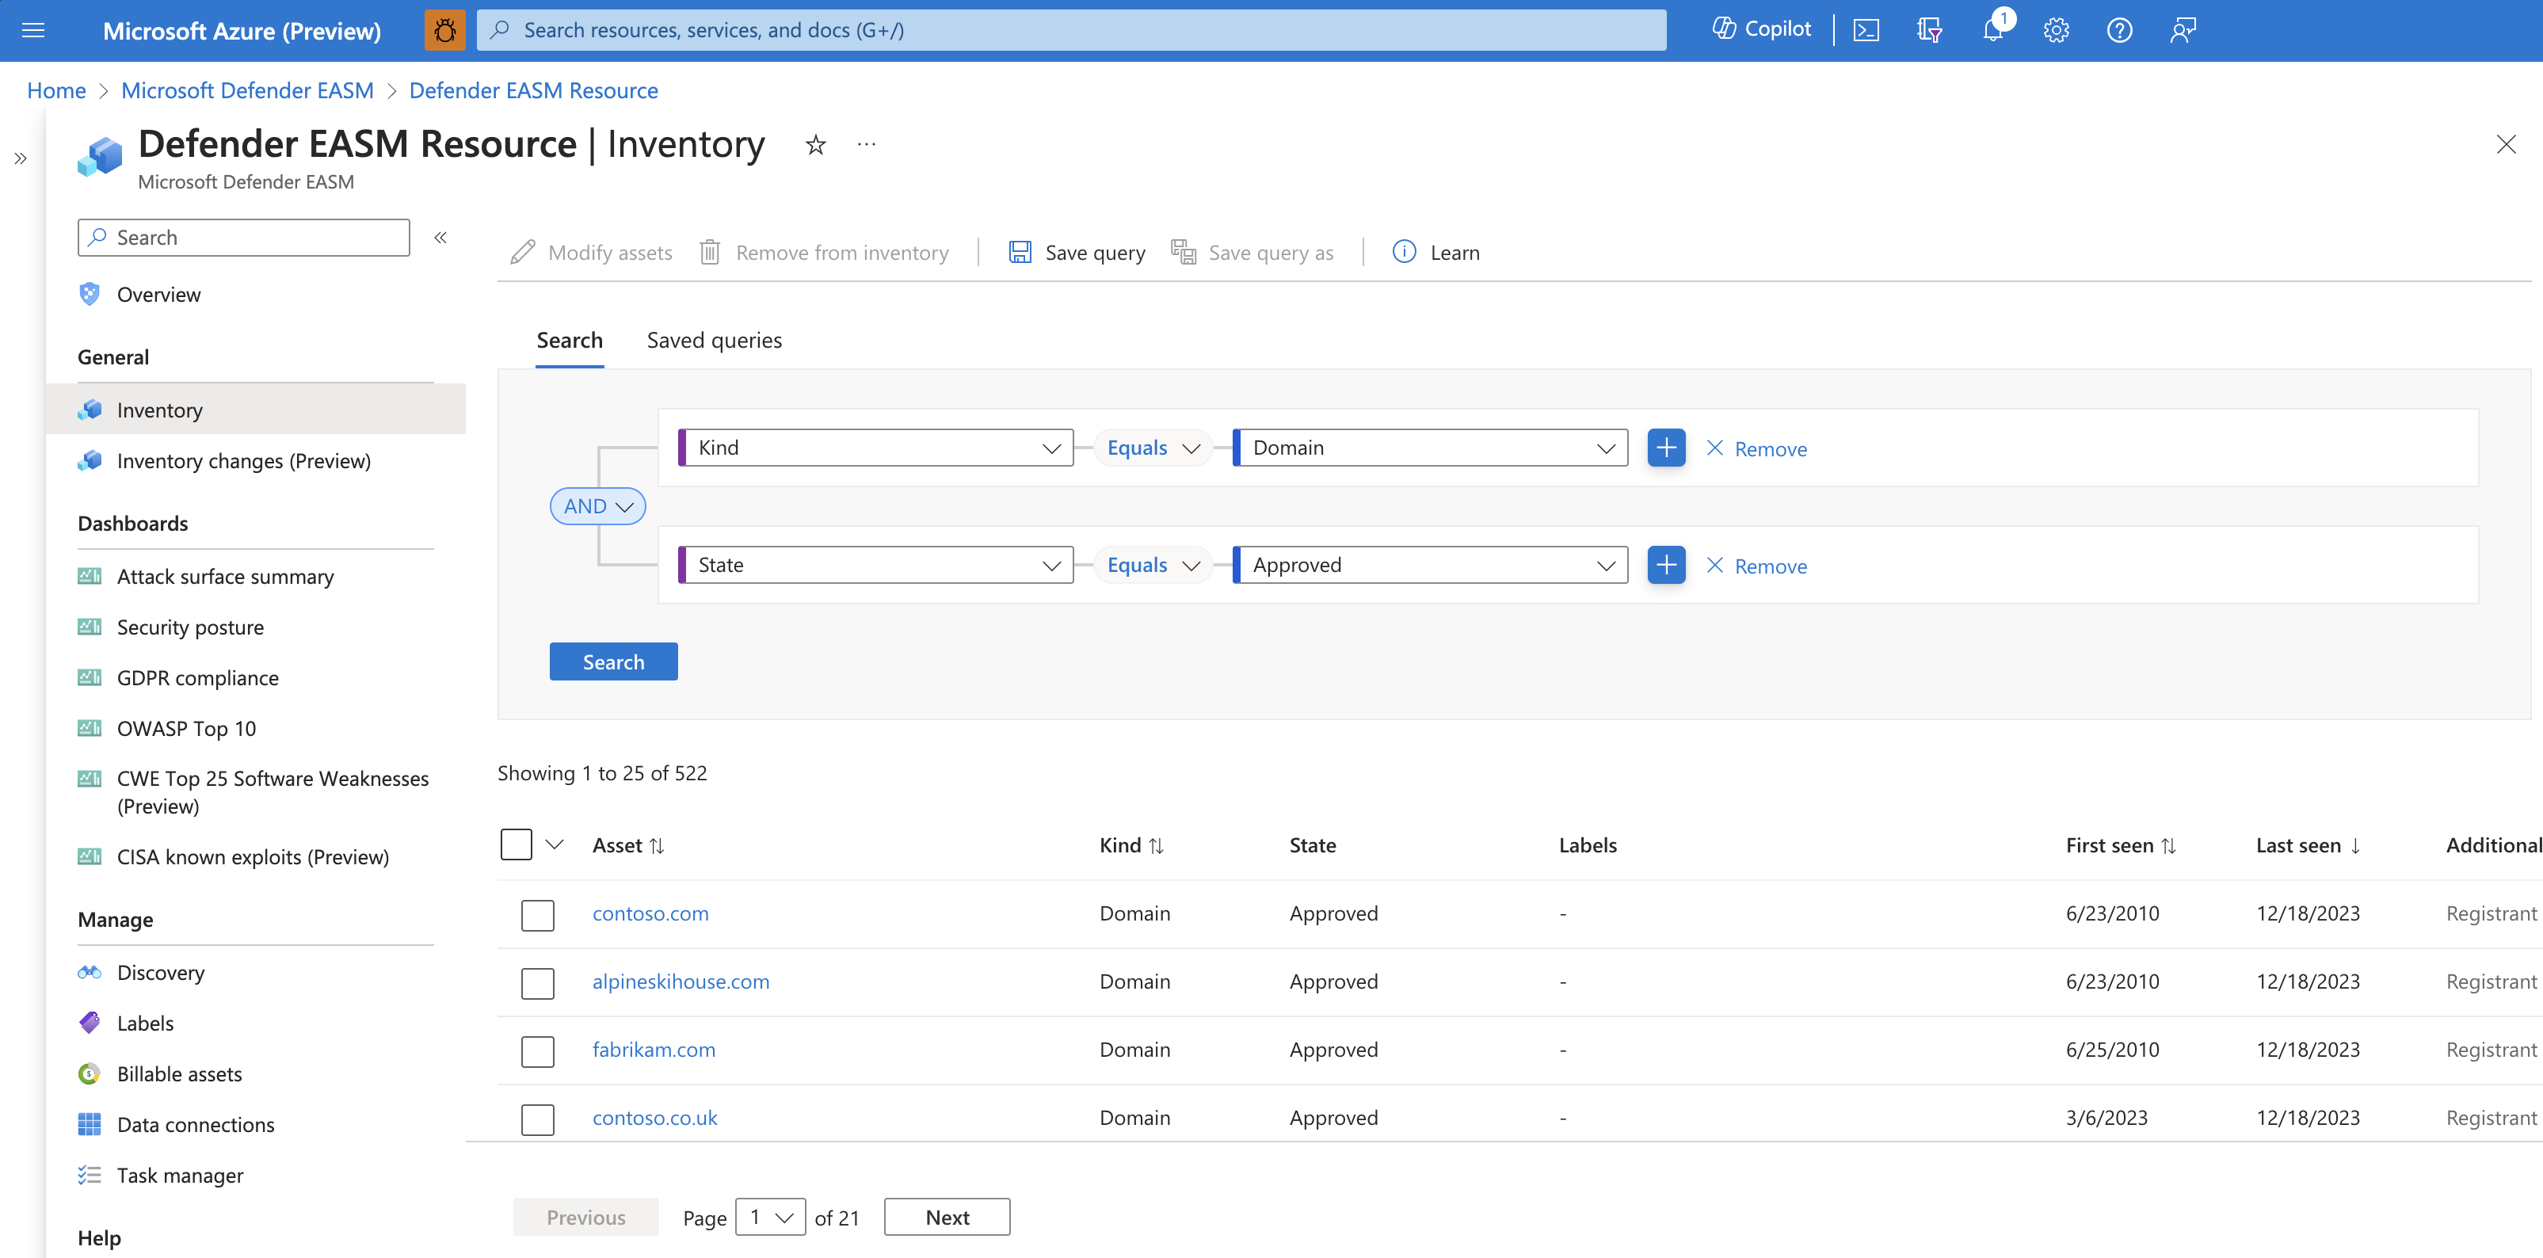The image size is (2543, 1258).
Task: Open Attack surface summary dashboard
Action: (226, 575)
